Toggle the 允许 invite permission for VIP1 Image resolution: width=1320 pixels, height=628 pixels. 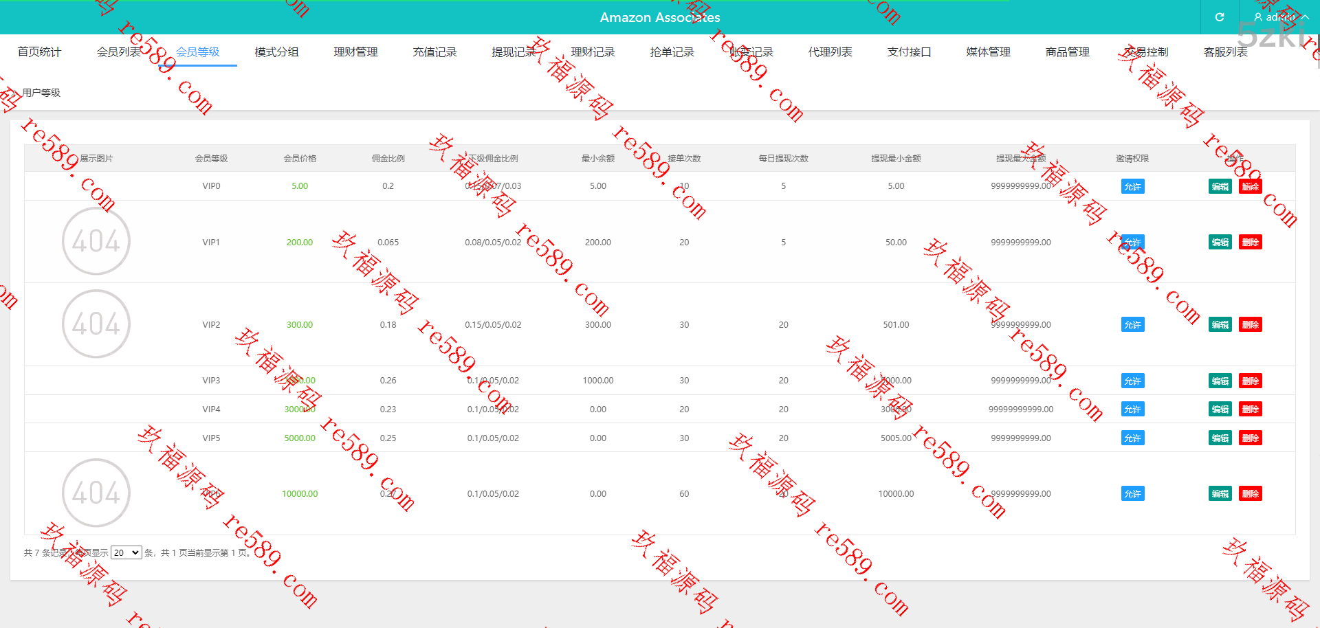[1132, 242]
